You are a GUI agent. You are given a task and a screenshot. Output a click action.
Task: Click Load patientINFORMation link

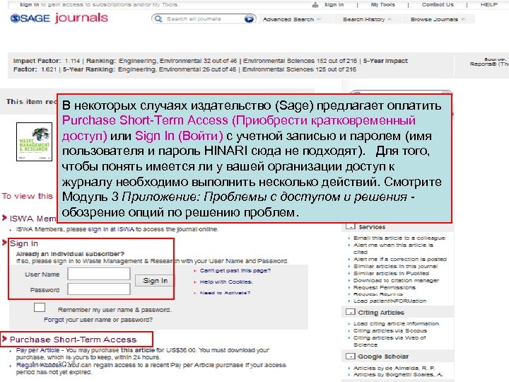(390, 301)
